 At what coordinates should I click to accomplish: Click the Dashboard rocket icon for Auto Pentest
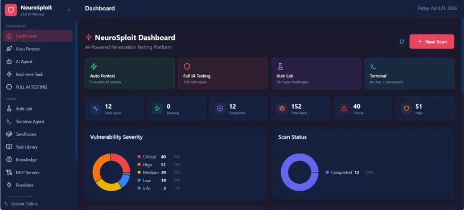click(x=9, y=49)
